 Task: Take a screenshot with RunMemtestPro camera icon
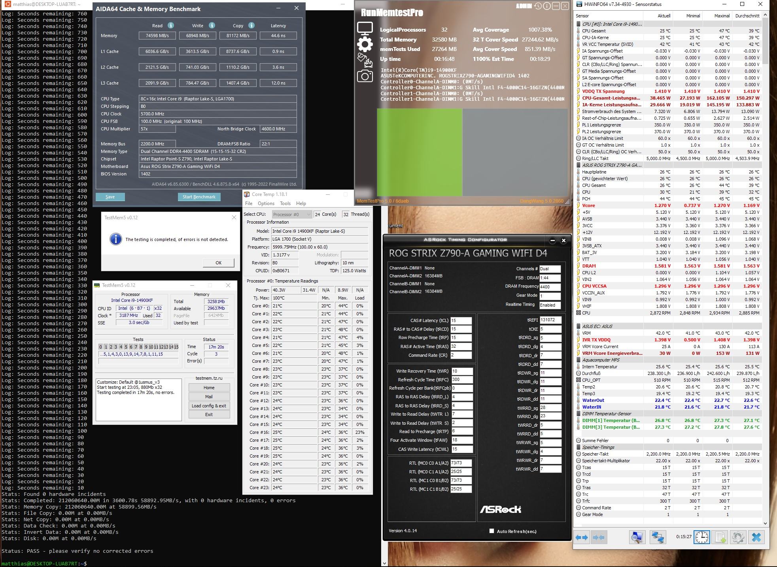(x=365, y=76)
